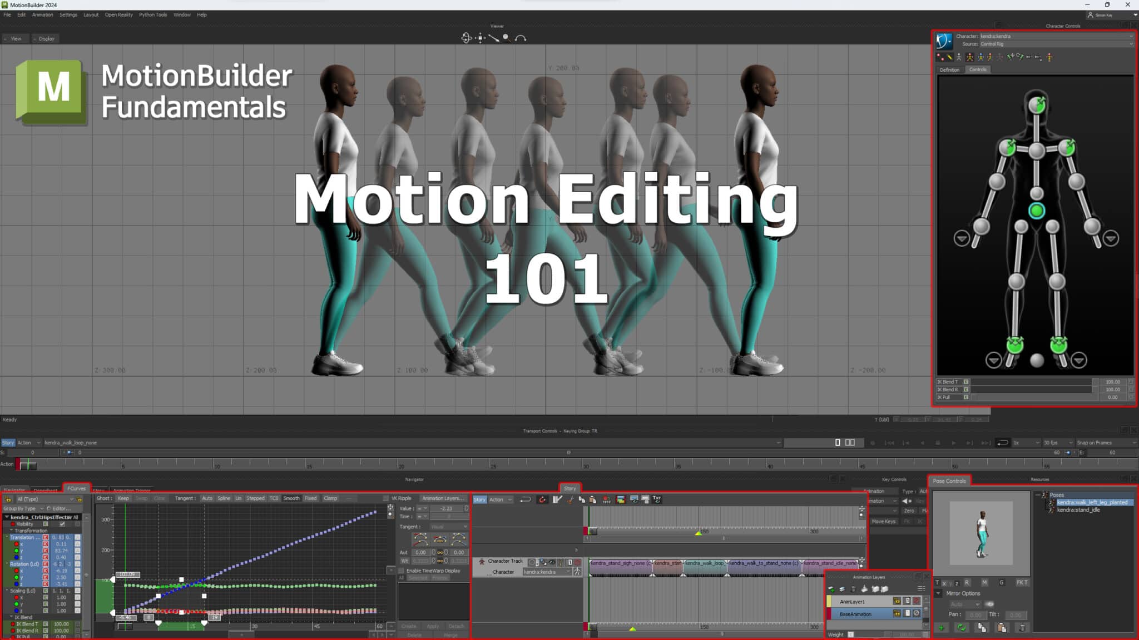Collapse the Mirror Options section

[x=938, y=593]
